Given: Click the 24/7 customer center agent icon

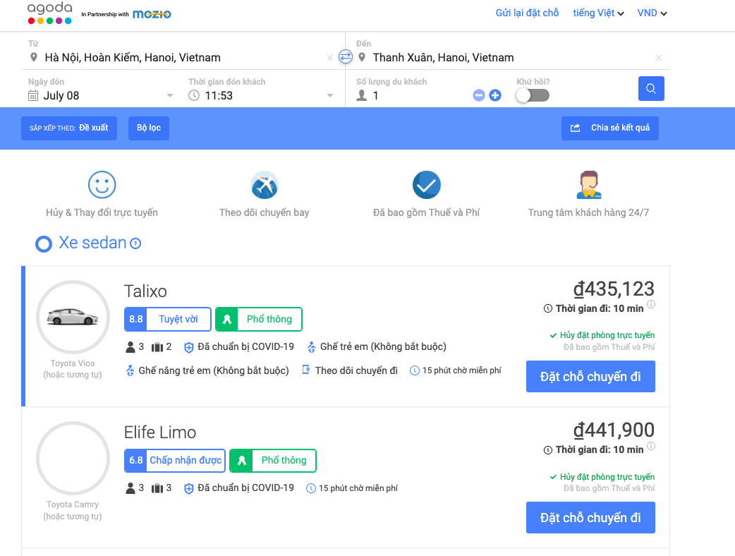Looking at the screenshot, I should 588,186.
